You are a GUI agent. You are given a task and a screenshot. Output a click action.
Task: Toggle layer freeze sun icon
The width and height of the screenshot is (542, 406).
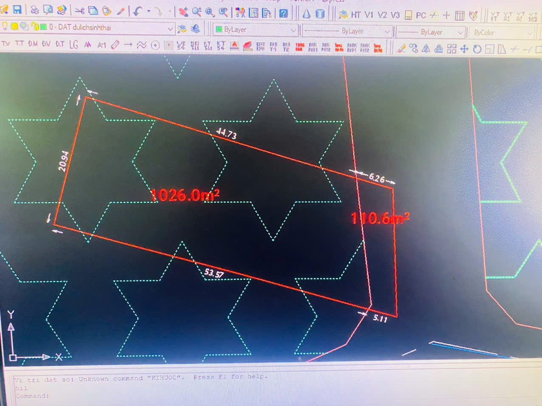coord(14,27)
